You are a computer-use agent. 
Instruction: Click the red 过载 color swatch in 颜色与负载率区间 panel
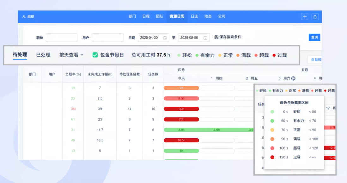point(272,157)
